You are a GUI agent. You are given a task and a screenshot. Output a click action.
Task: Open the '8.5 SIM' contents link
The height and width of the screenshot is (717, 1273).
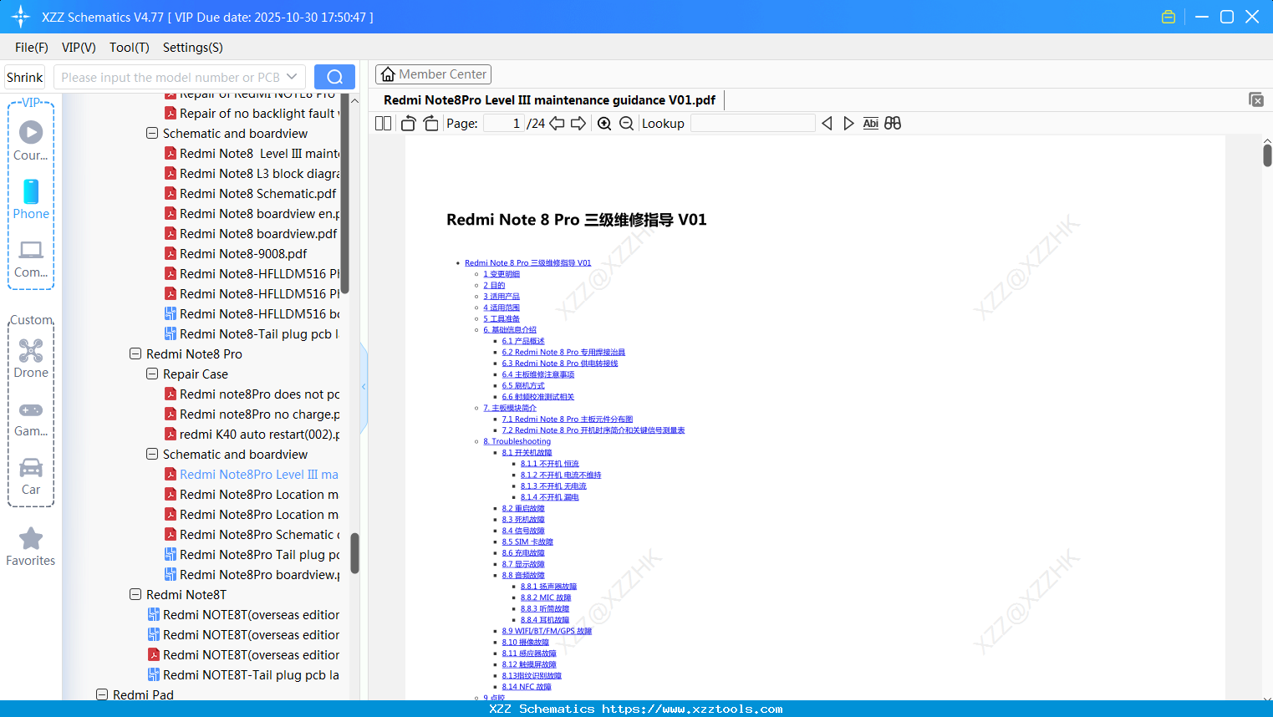(527, 542)
